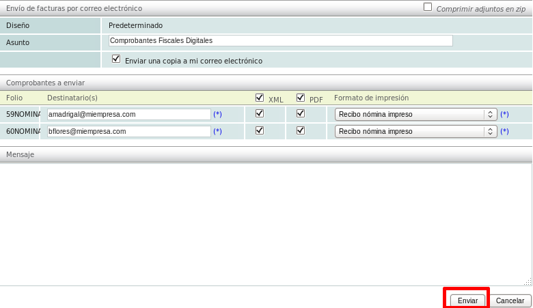Click the (*) link beside bflores recipient
The image size is (533, 308).
pos(217,131)
